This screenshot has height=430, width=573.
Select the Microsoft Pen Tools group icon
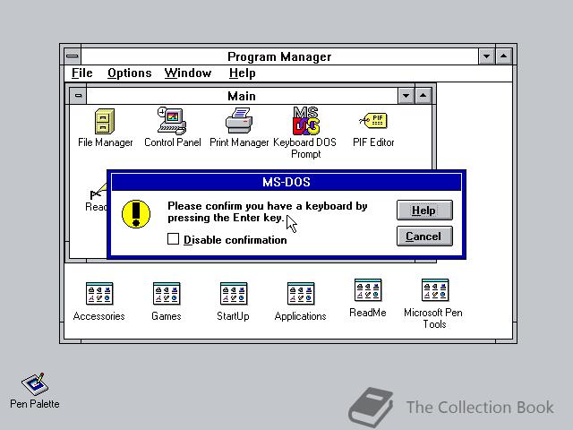pyautogui.click(x=435, y=290)
